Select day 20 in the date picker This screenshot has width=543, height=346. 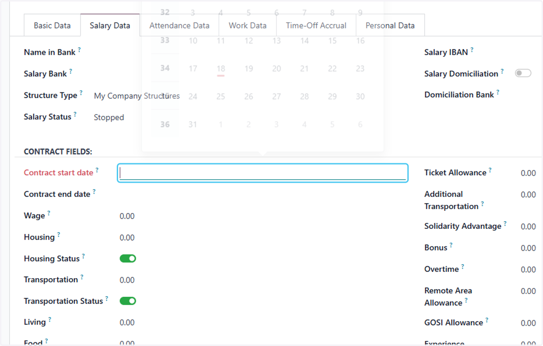[276, 69]
